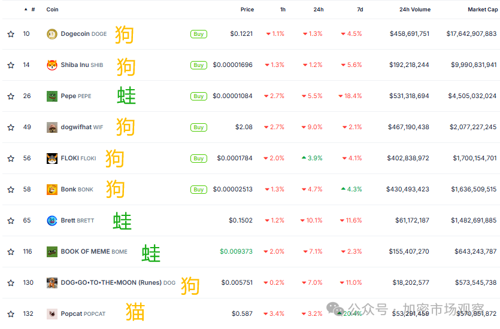Click the dogwifhat coin logo
500x329 pixels.
click(52, 127)
